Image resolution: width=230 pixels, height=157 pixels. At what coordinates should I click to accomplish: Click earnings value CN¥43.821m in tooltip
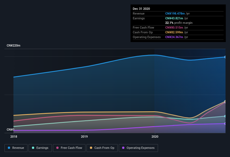(x=174, y=18)
